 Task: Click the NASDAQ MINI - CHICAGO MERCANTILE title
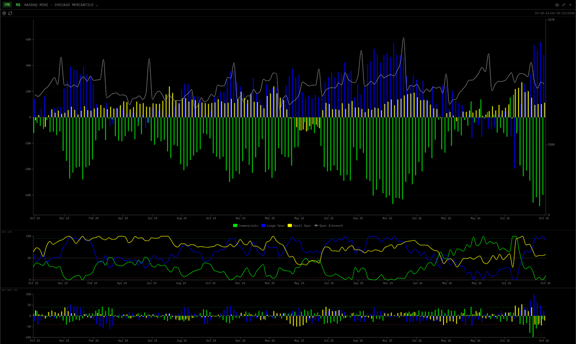click(x=61, y=5)
